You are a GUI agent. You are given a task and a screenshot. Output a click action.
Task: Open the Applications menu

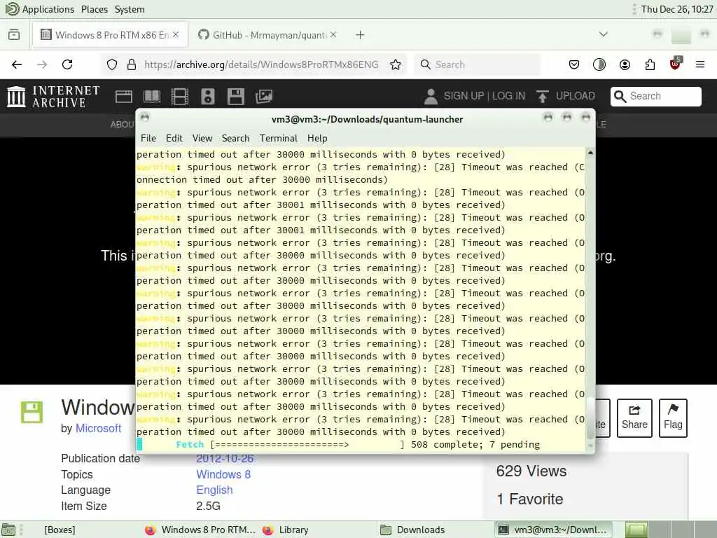40,9
